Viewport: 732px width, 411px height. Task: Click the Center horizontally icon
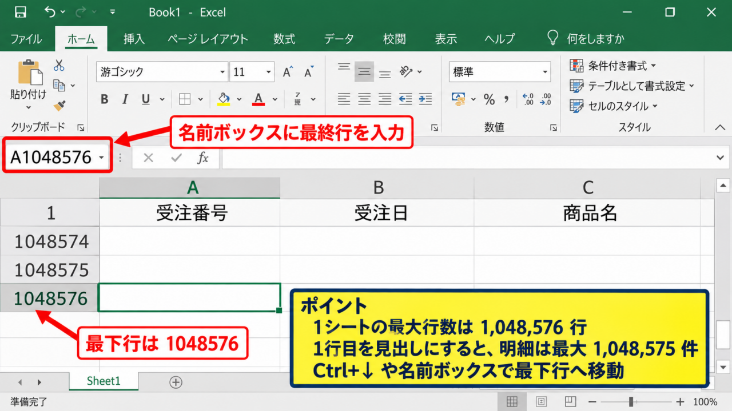point(364,99)
